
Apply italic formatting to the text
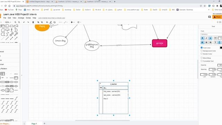tap(206, 38)
